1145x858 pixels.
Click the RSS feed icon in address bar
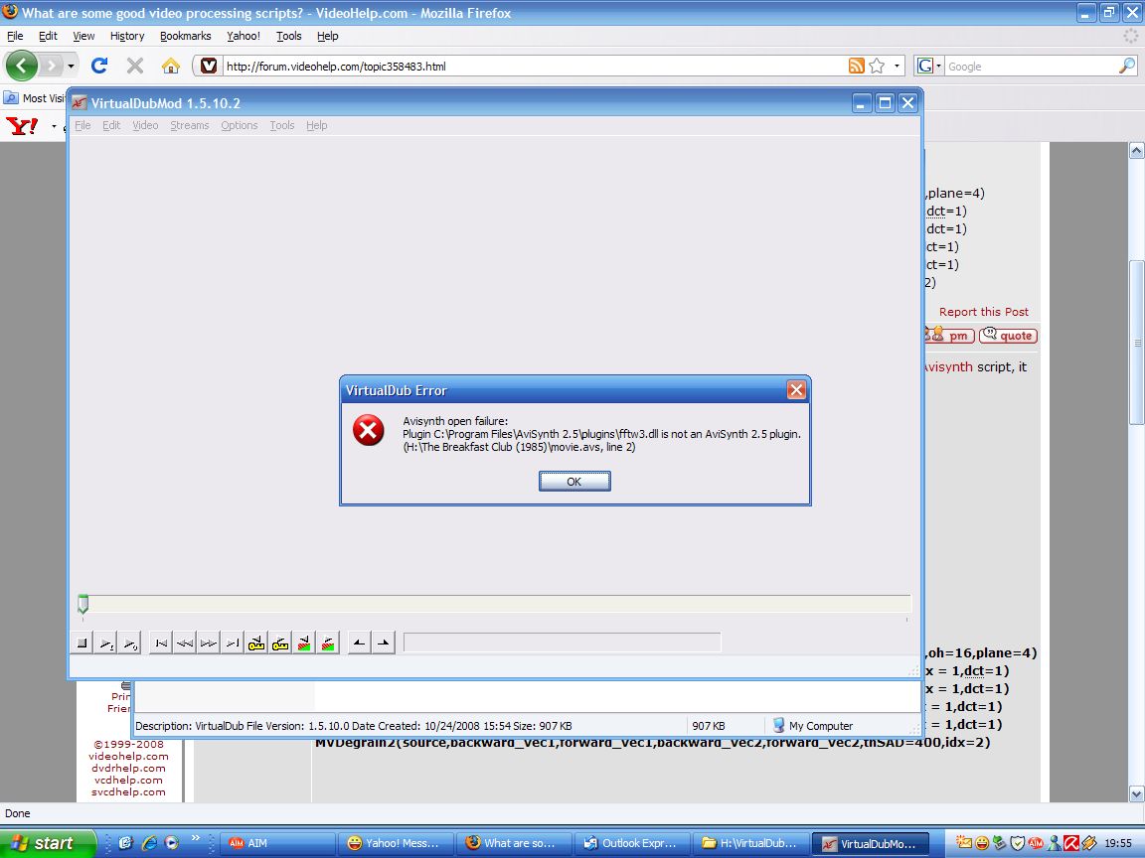857,66
